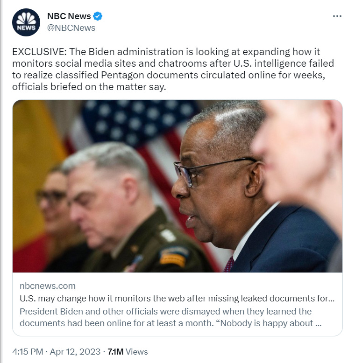Open the Apr 12, 2023 date link
Viewport: 348px width, 363px height.
pos(75,352)
